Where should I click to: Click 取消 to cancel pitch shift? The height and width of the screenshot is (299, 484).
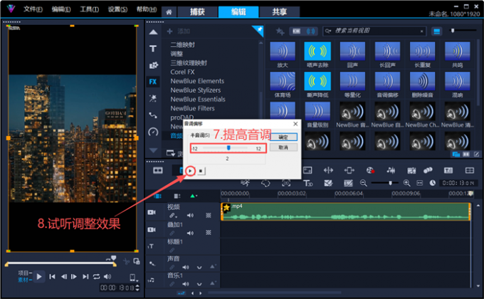[x=283, y=147]
